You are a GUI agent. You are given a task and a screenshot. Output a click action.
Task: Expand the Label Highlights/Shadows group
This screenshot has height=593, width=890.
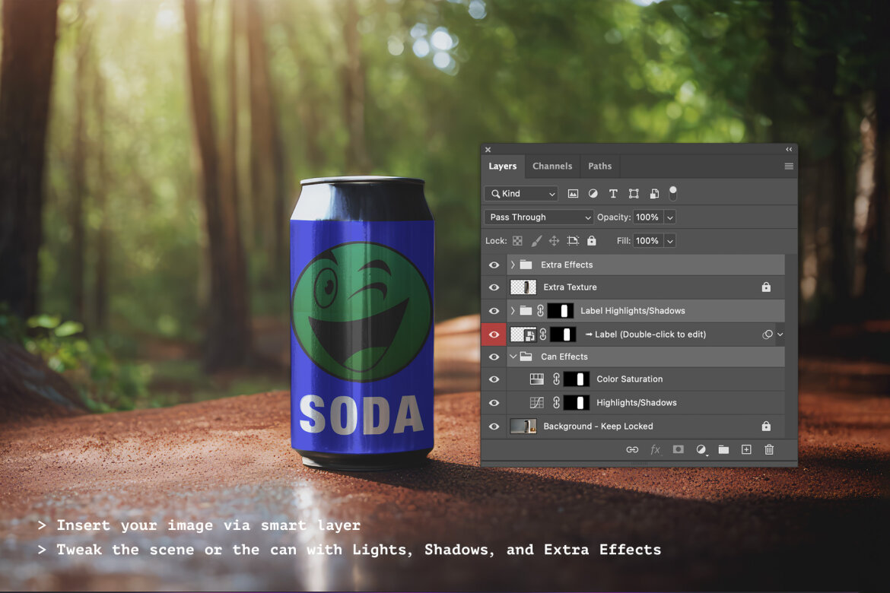[x=513, y=310]
